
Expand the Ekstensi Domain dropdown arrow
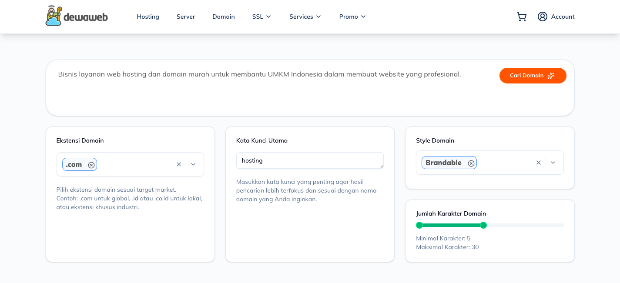click(x=194, y=164)
